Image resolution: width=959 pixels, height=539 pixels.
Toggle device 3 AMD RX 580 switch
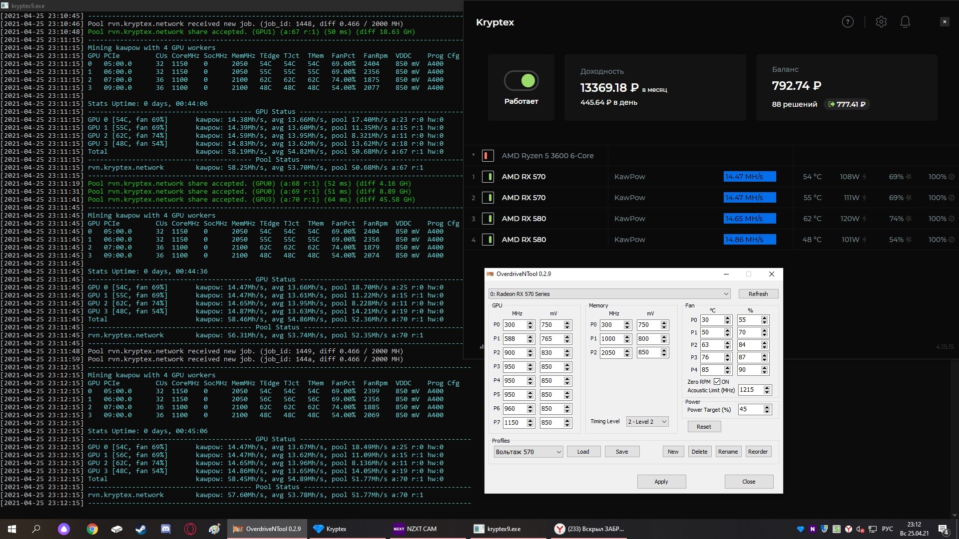[x=488, y=219]
